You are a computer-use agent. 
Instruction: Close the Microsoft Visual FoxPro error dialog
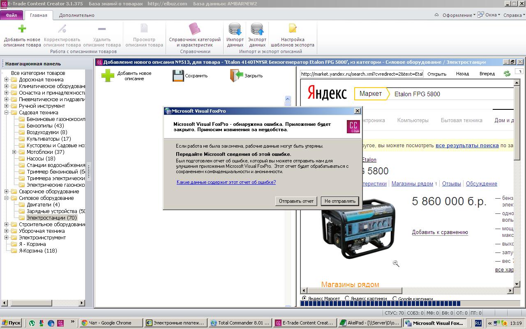coord(358,111)
